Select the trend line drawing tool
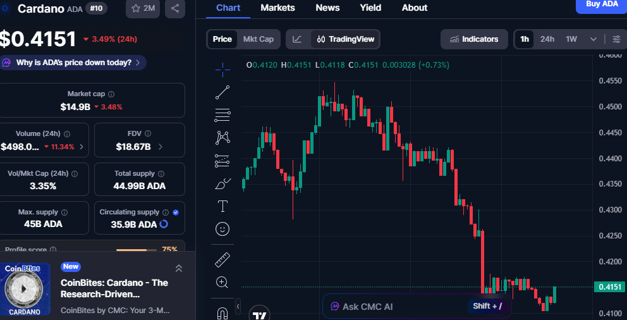 (222, 92)
